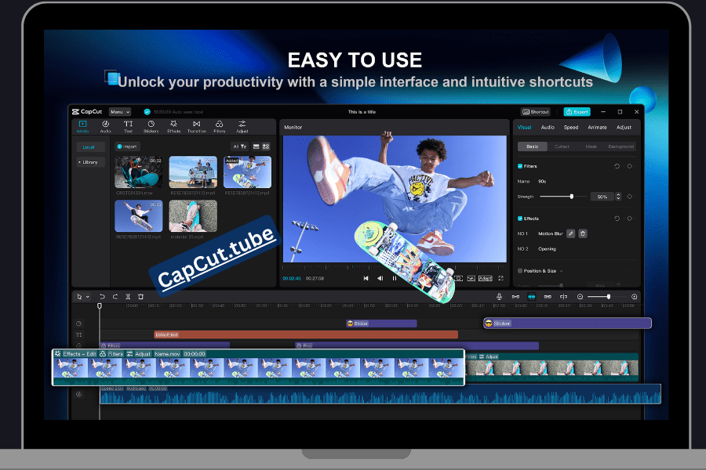The image size is (706, 470).
Task: Toggle the highlighted auto snapping icon
Action: [x=532, y=297]
